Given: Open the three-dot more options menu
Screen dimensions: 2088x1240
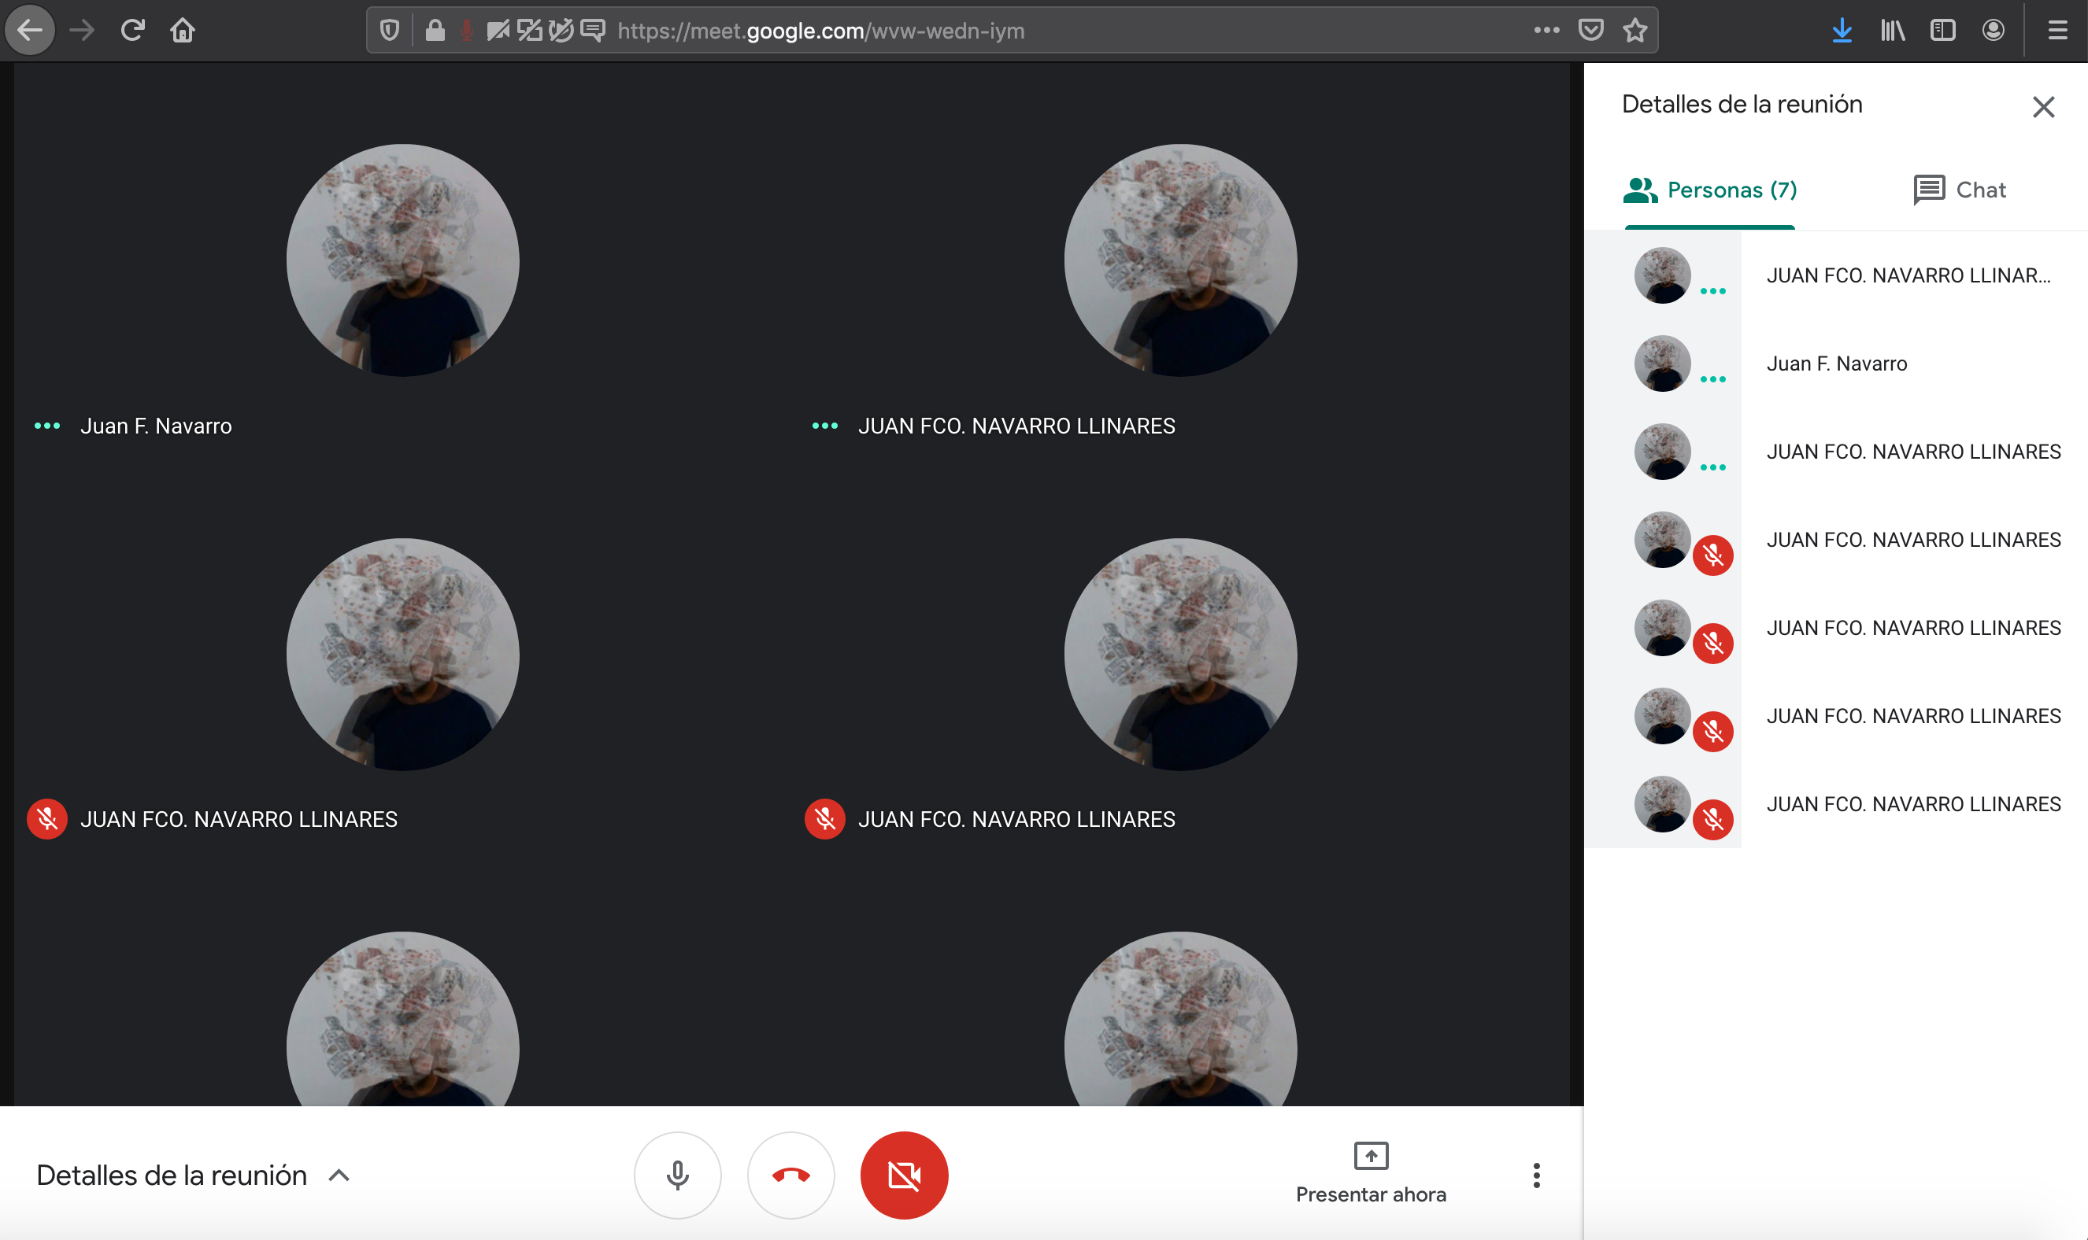Looking at the screenshot, I should tap(1535, 1175).
